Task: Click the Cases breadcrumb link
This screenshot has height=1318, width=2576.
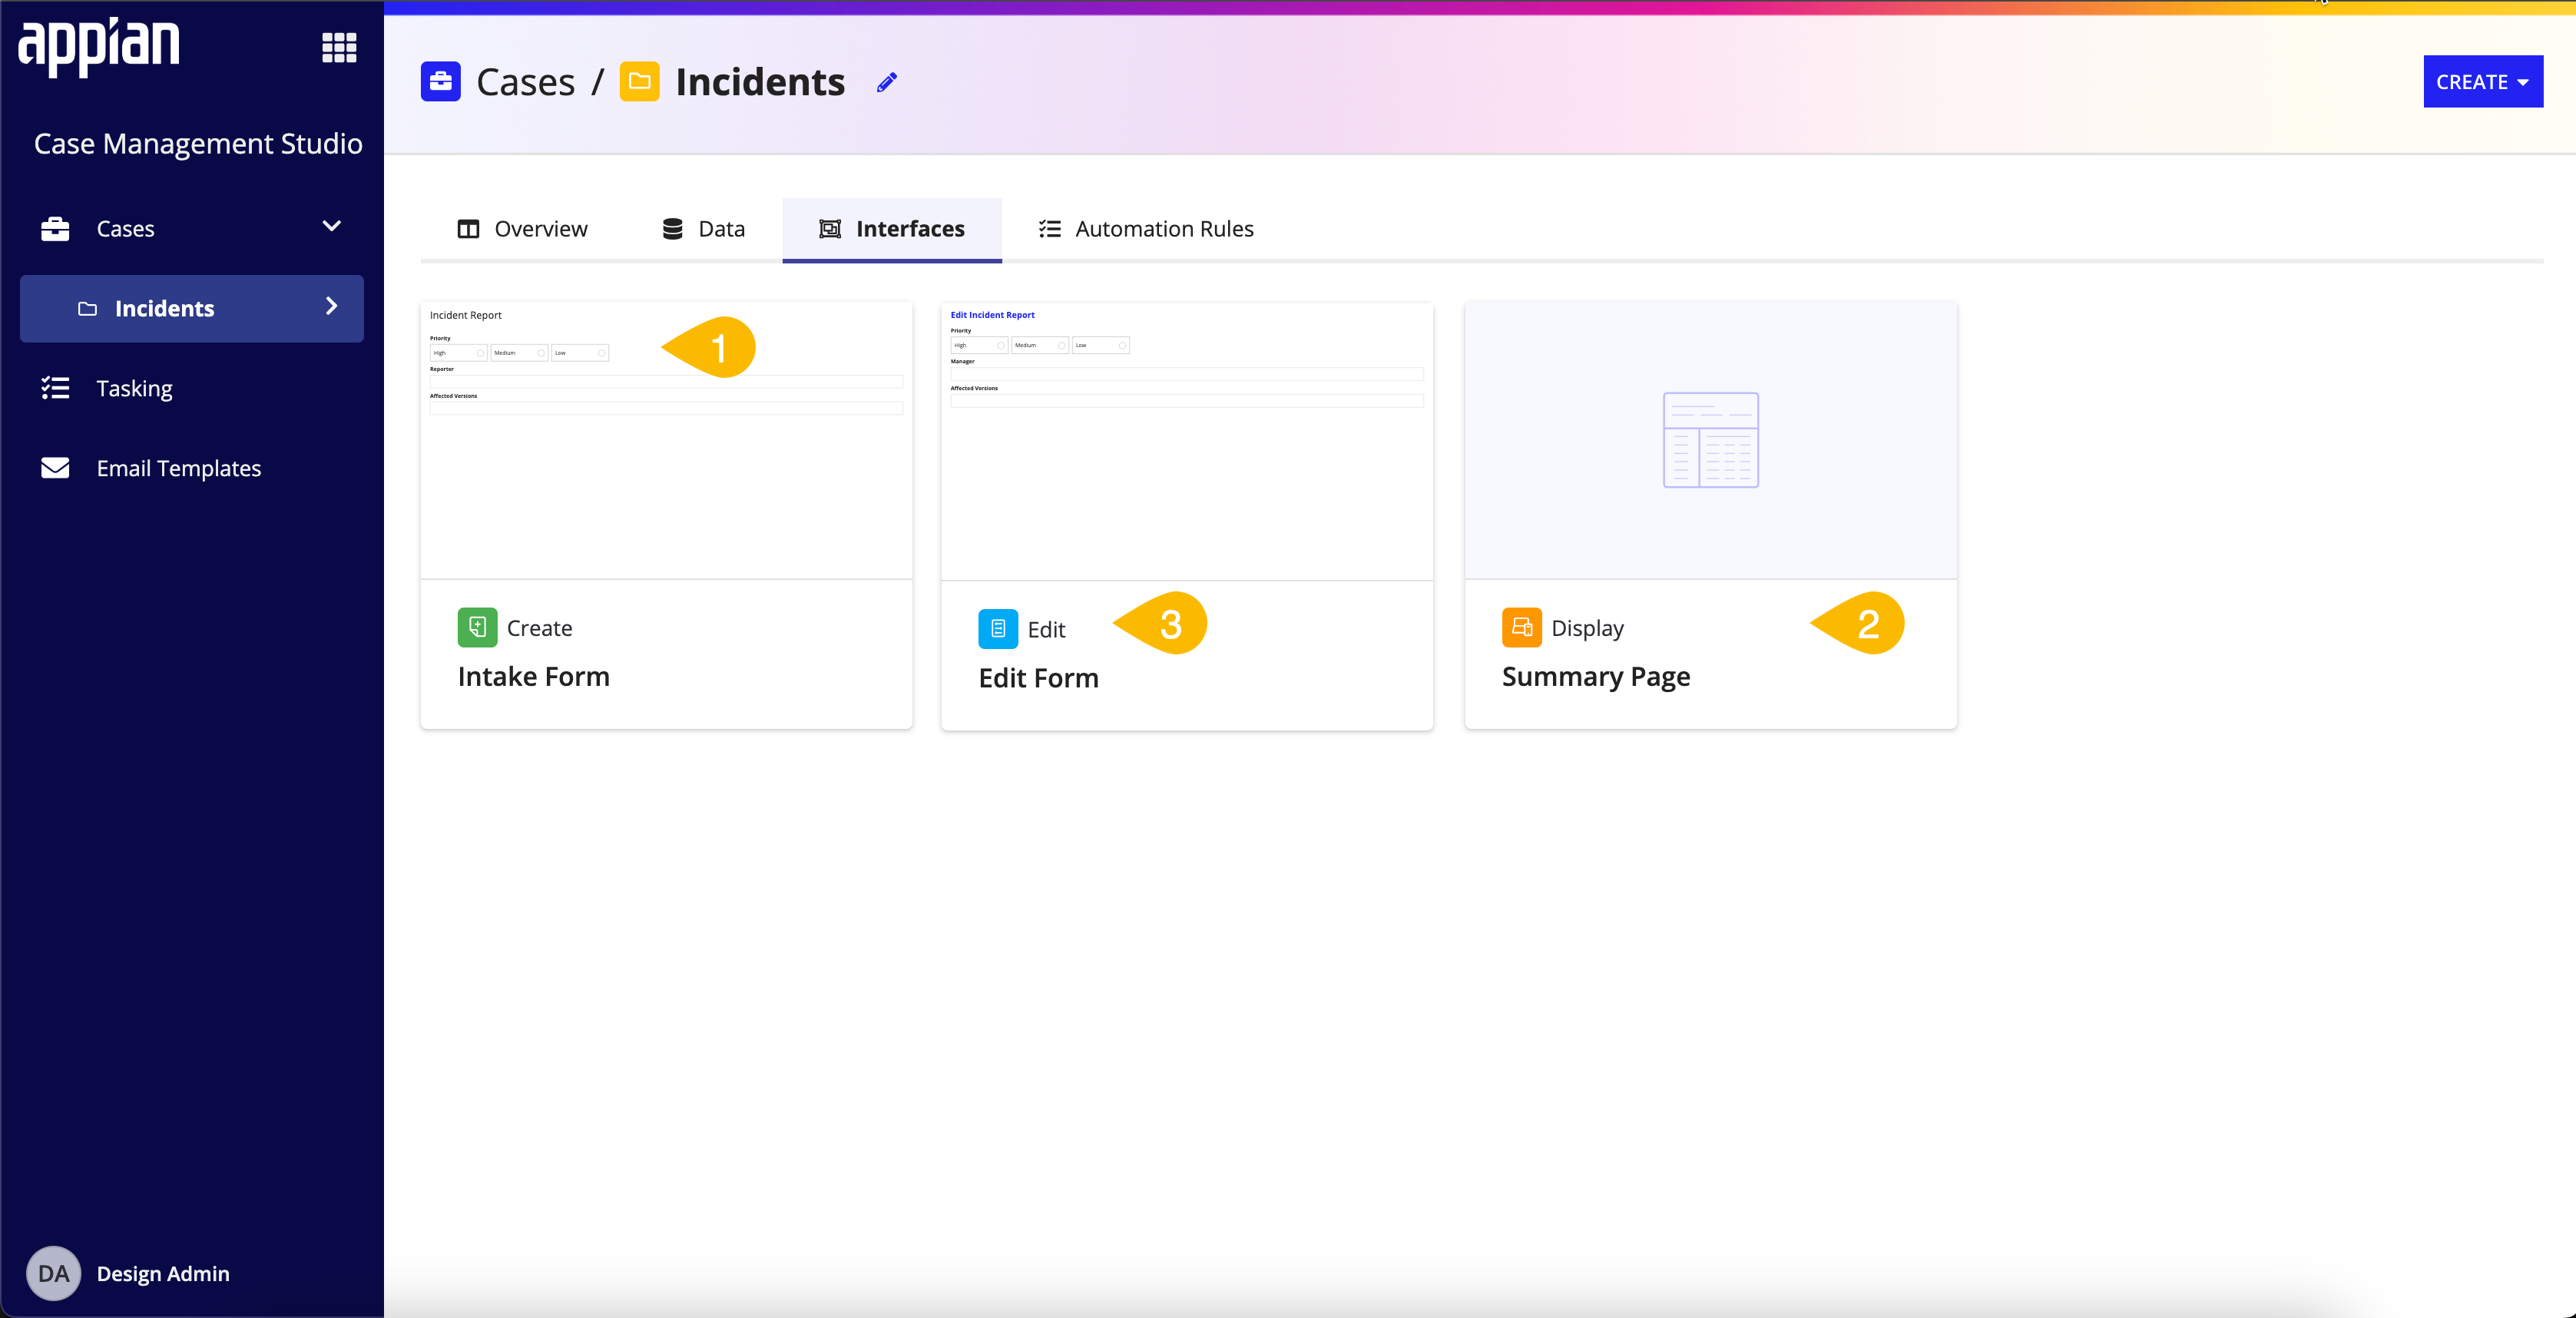Action: click(x=526, y=82)
